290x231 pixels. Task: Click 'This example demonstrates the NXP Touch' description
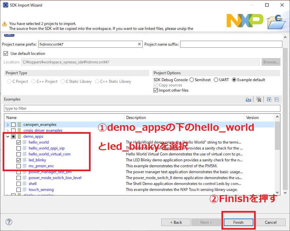click(x=182, y=190)
